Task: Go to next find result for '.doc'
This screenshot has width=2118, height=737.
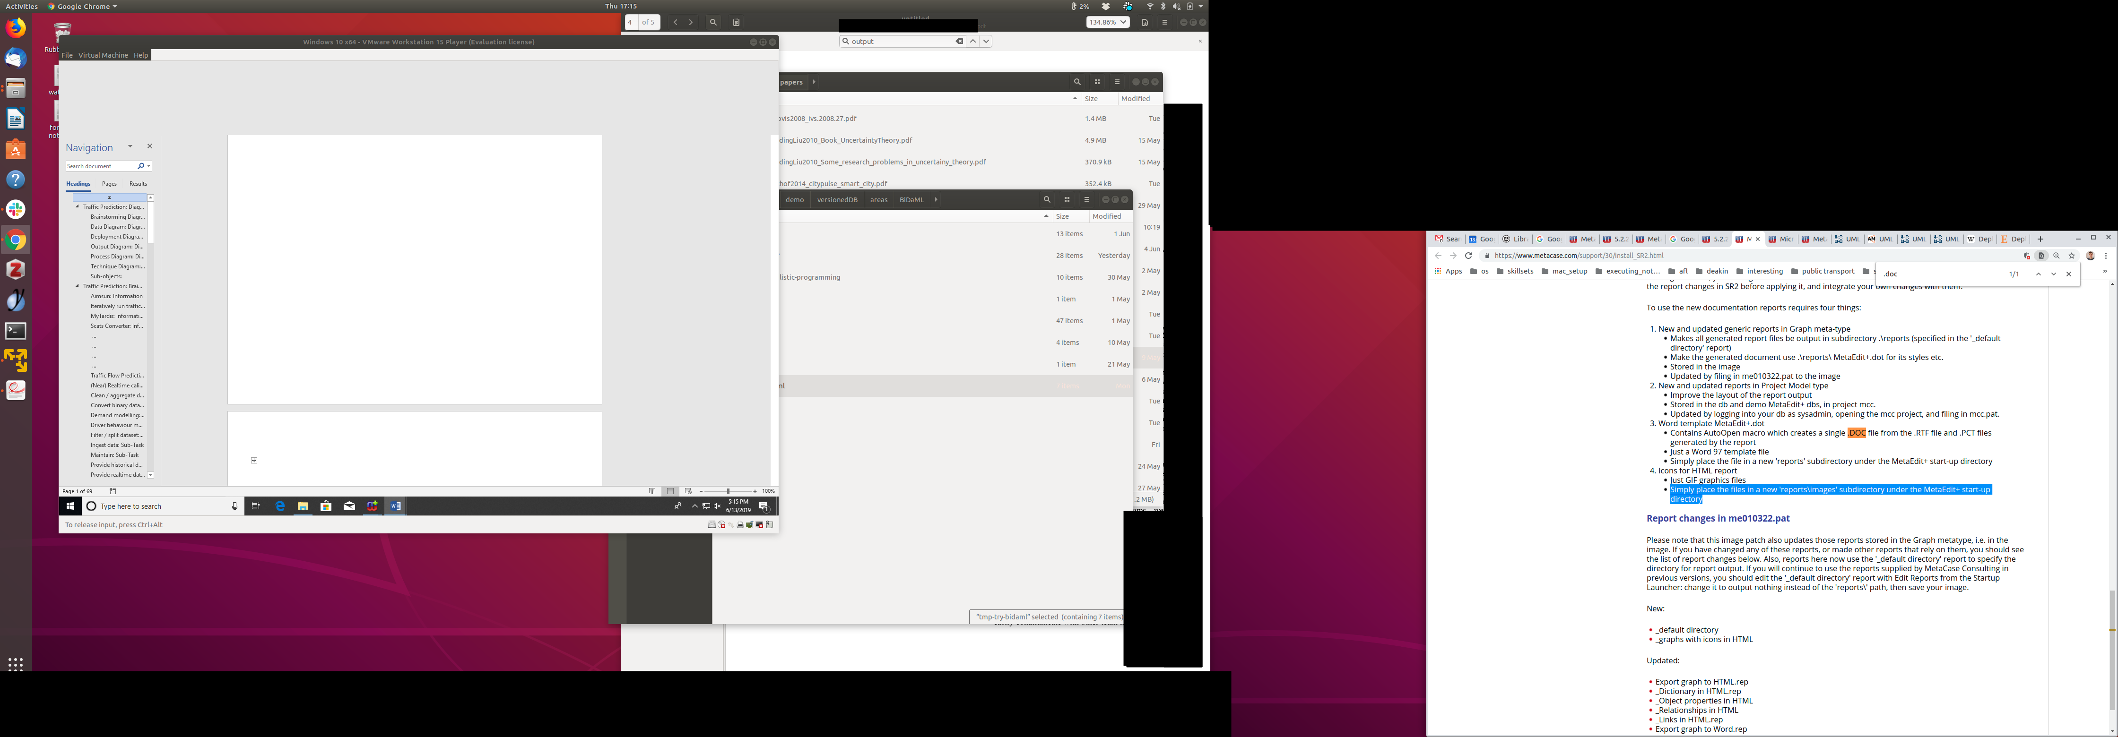Action: click(x=2053, y=274)
